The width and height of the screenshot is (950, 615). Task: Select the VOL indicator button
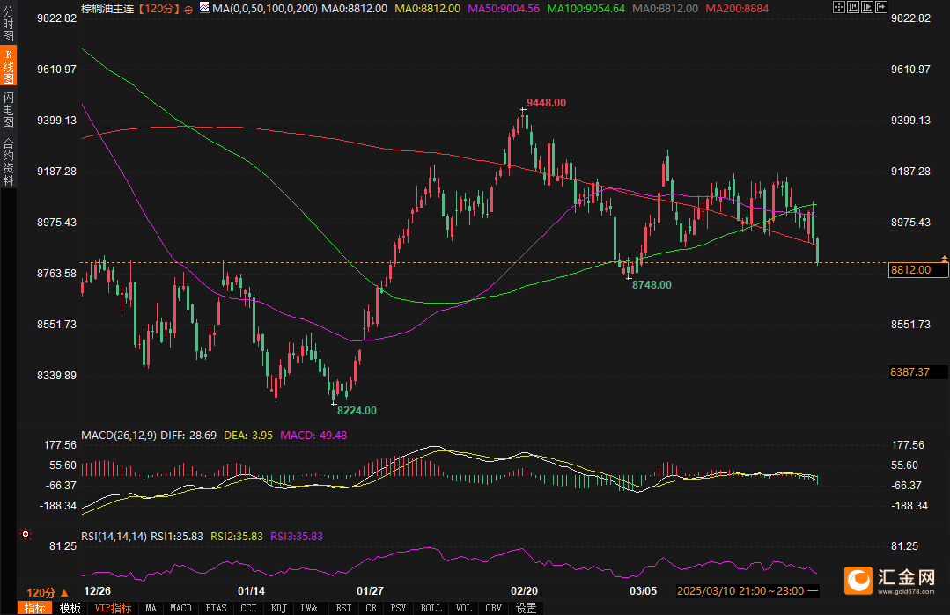point(463,608)
